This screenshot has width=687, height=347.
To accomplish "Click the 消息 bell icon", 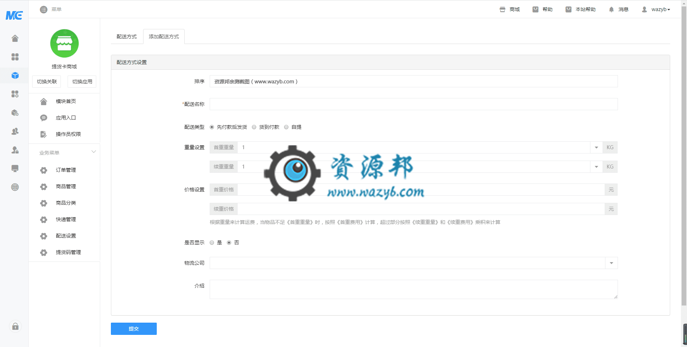I will [x=611, y=10].
